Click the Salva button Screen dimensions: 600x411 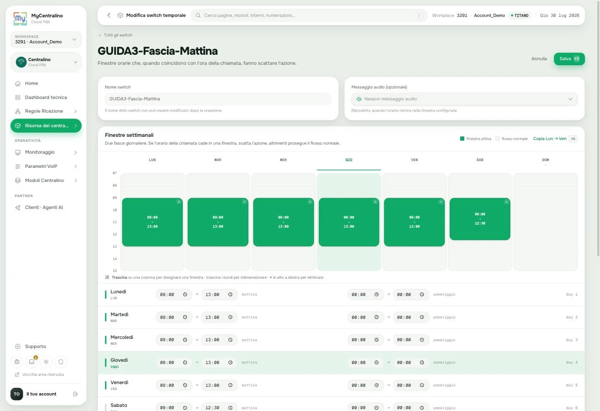click(569, 59)
